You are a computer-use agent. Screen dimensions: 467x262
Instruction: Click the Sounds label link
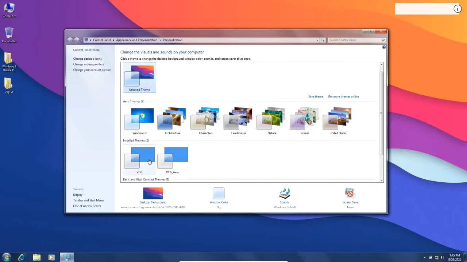coord(285,202)
